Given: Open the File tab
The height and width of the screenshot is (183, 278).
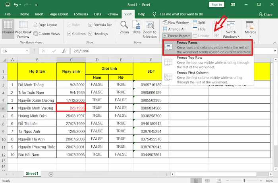Looking at the screenshot, I should (8, 14).
